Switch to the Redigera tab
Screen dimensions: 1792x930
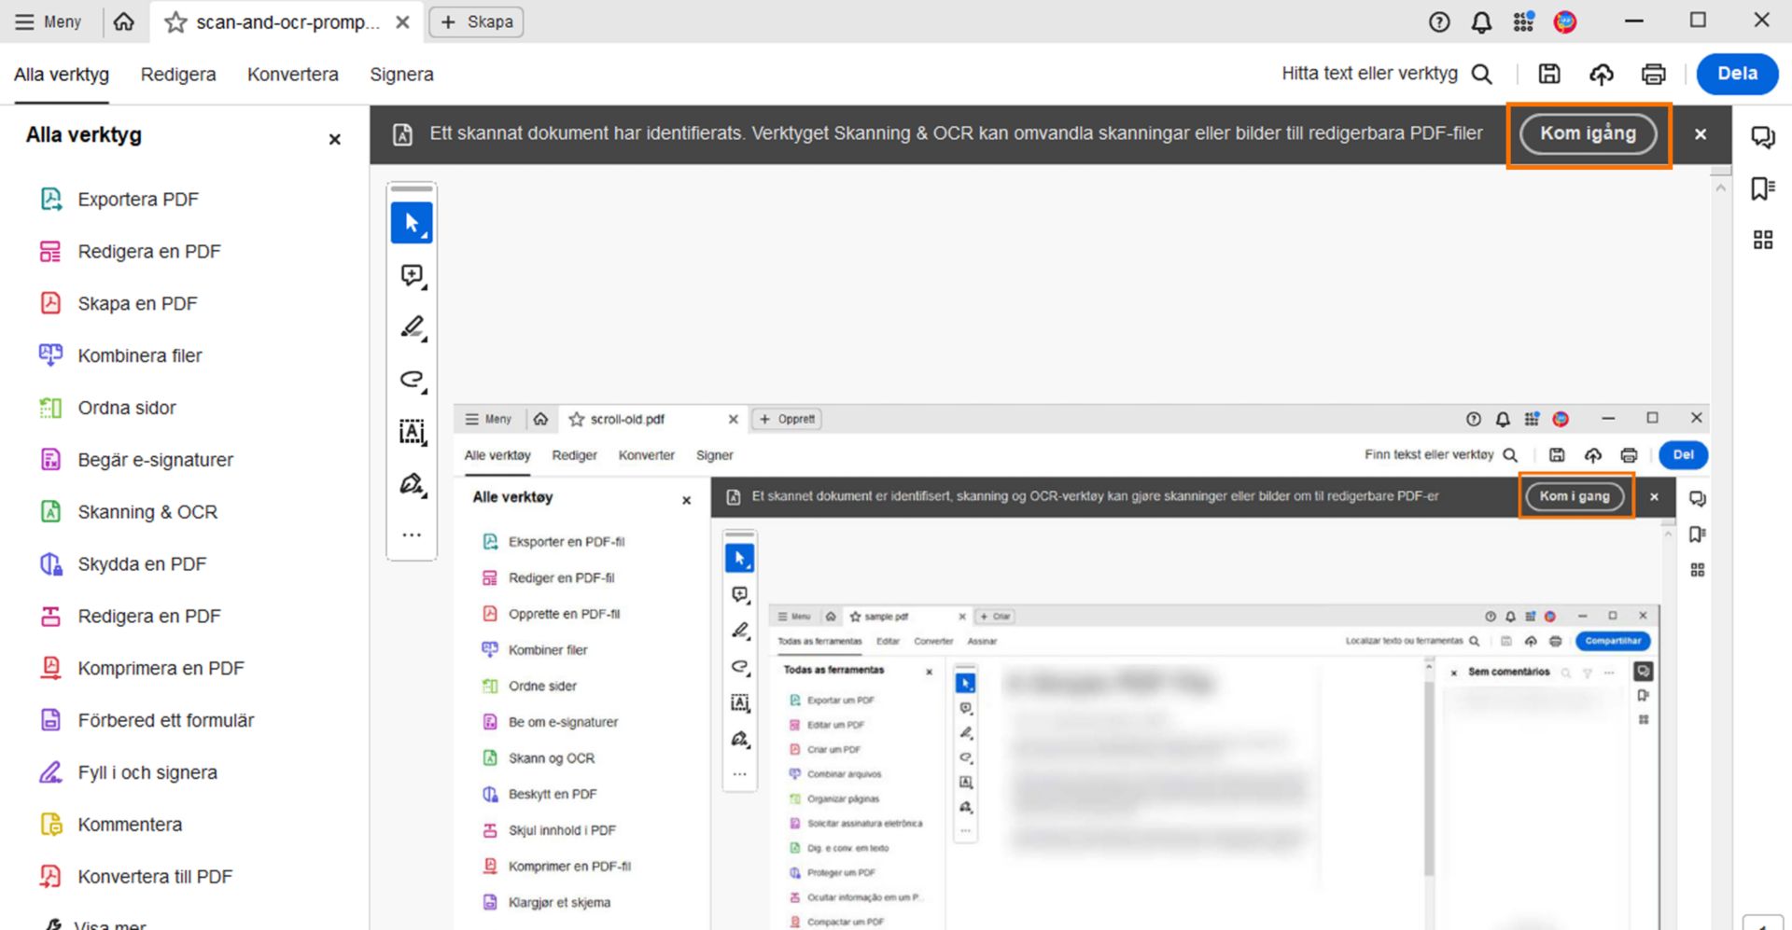(178, 75)
